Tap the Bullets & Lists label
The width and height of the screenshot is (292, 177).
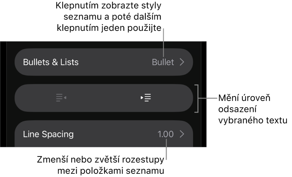51,62
